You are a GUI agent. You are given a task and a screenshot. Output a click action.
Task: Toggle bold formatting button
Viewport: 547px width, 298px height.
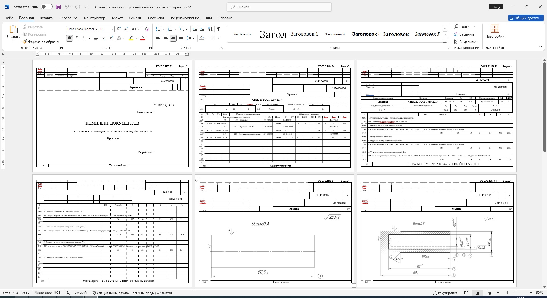click(69, 38)
